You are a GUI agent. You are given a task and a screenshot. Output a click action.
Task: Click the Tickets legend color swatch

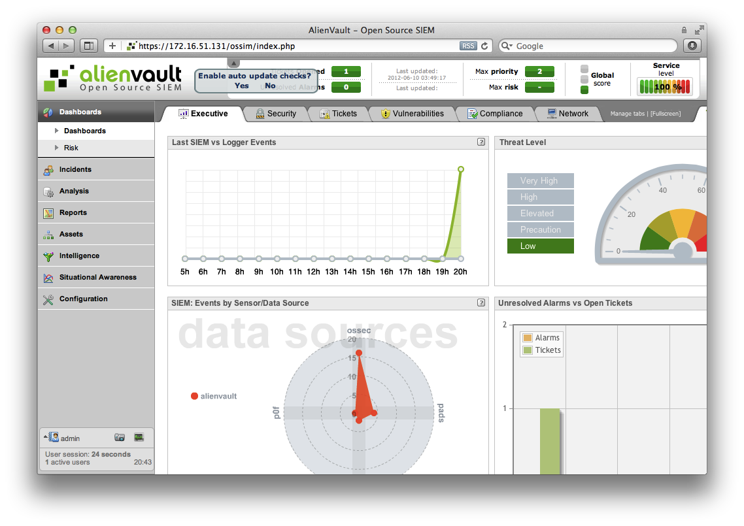527,350
